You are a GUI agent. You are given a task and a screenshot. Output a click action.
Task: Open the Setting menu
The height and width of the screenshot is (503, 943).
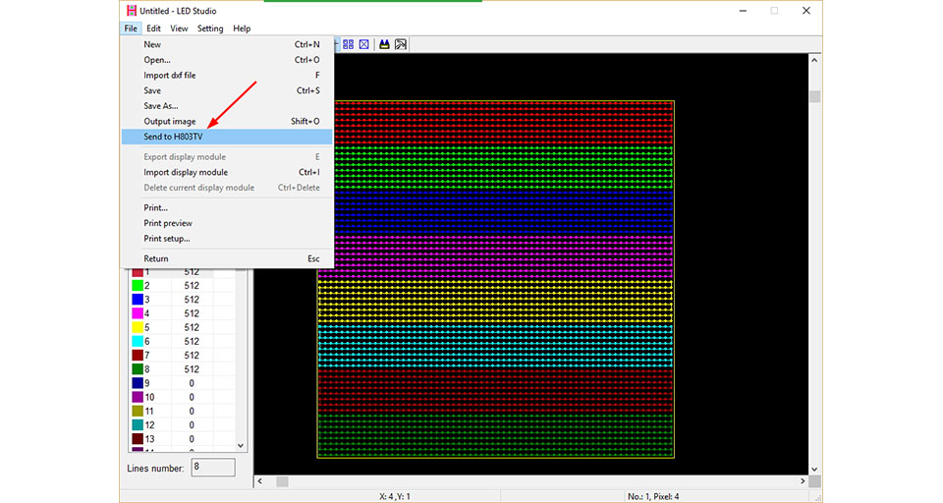click(x=210, y=28)
